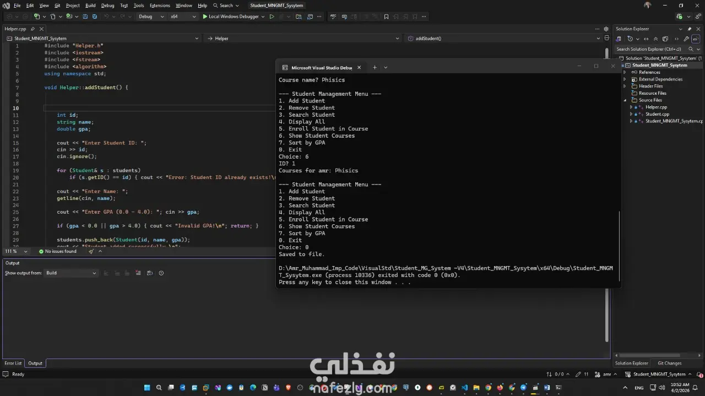Close the Microsoft Visual Studio Debug console tab

click(x=359, y=67)
